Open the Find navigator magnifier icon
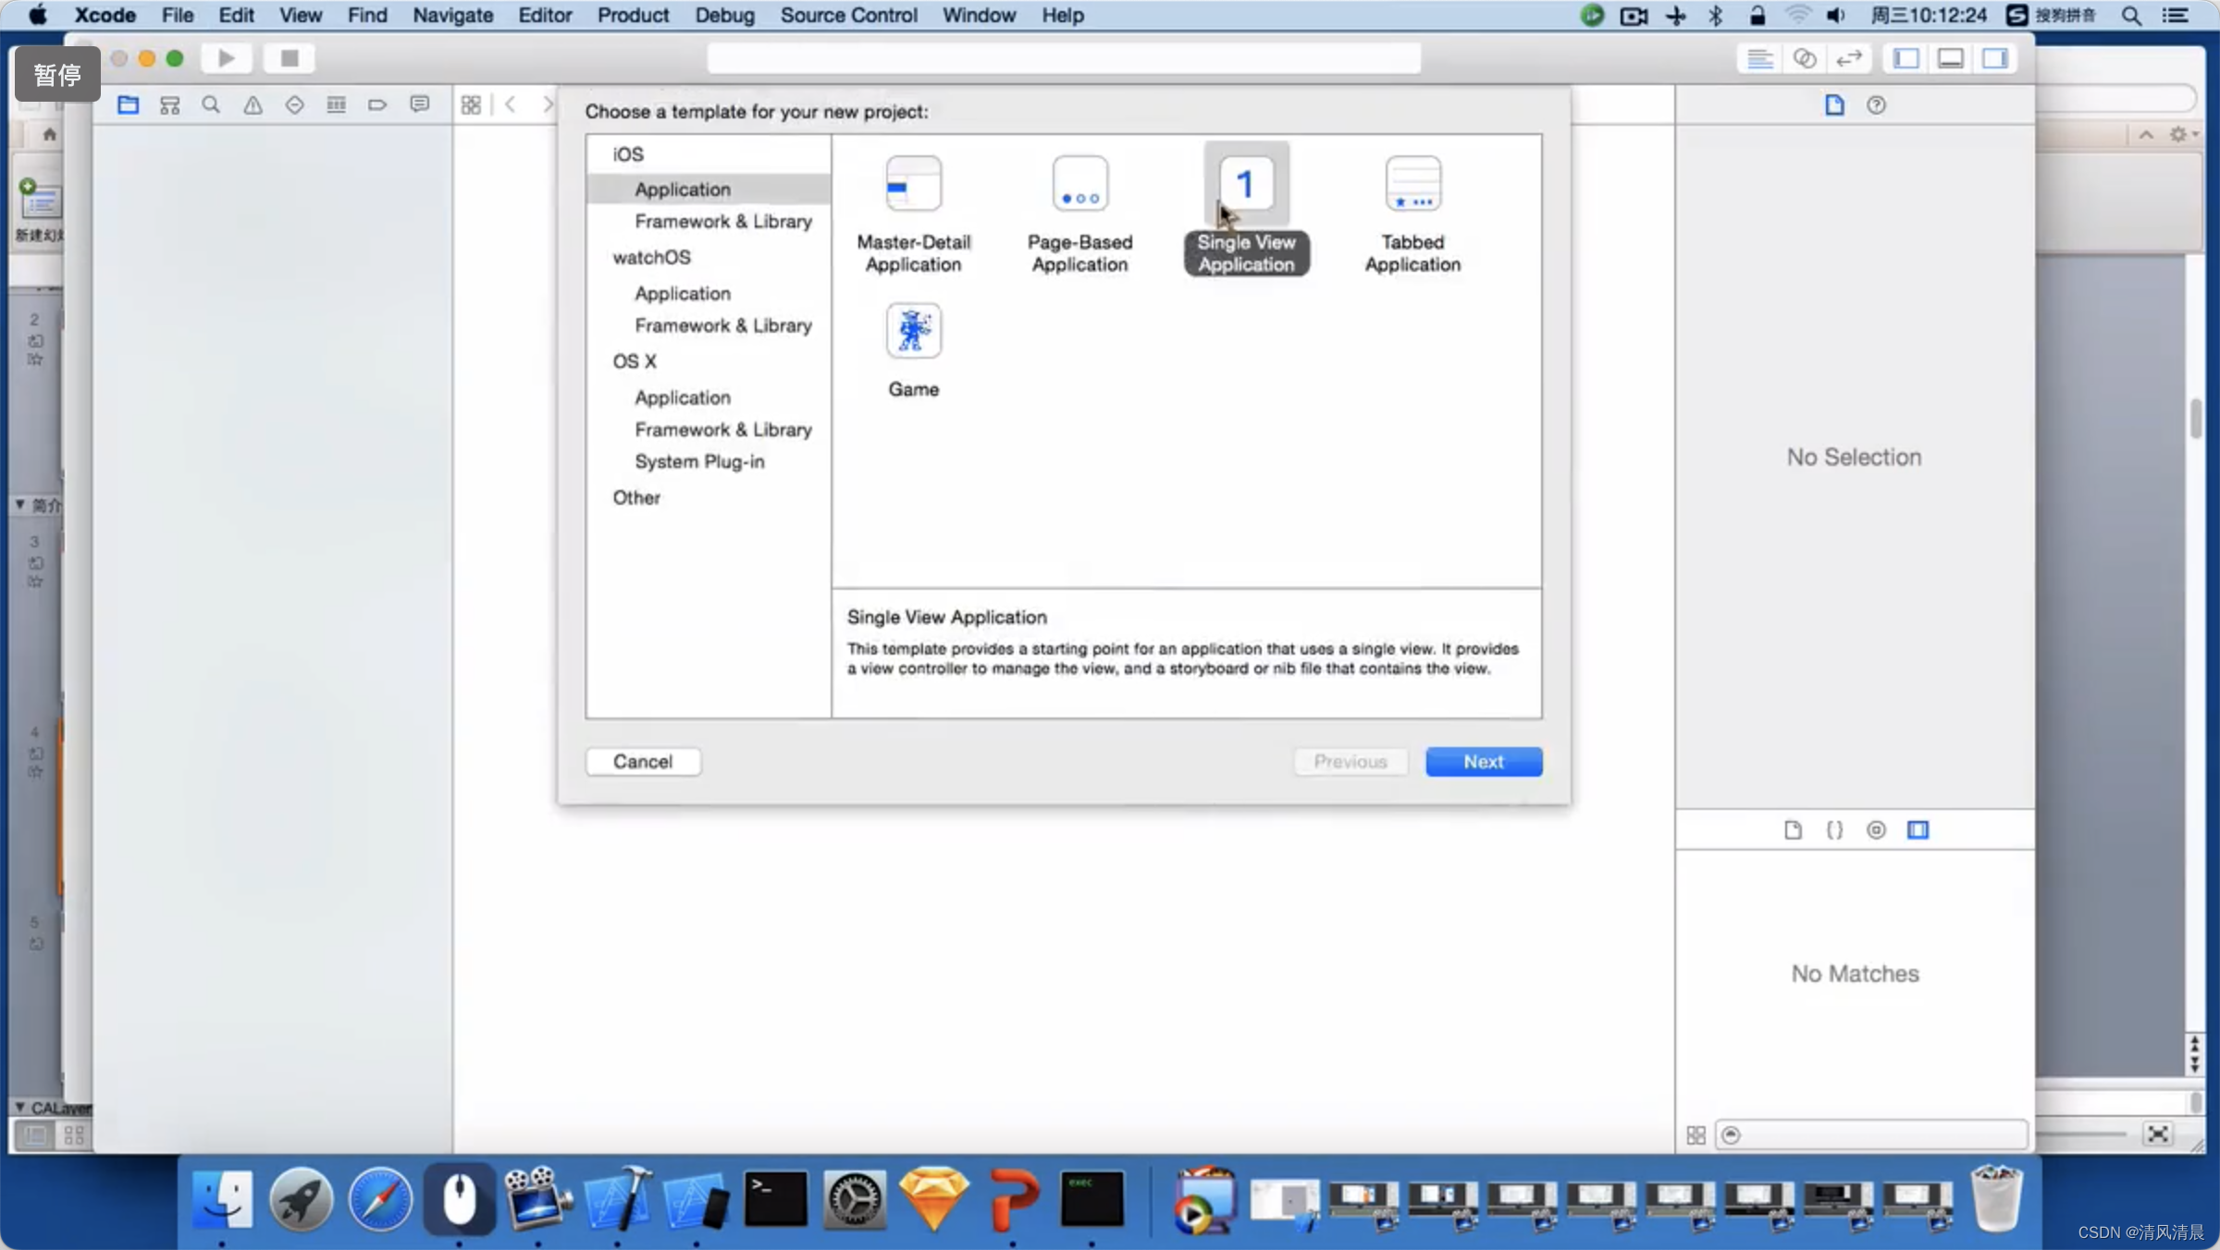 click(x=211, y=104)
